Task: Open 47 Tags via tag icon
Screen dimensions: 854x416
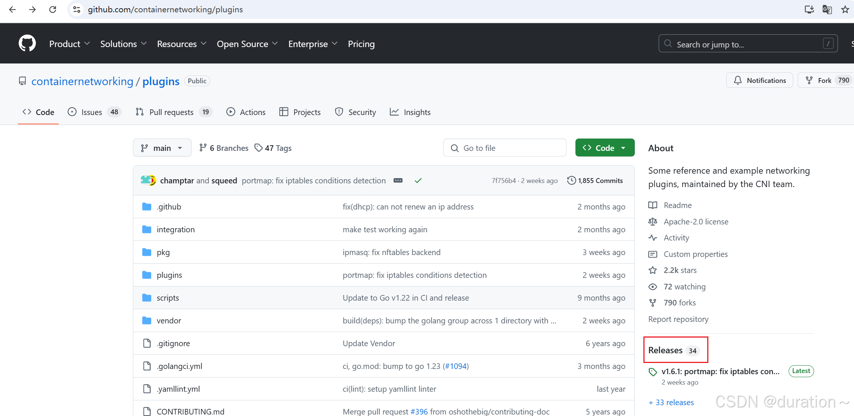Action: (259, 148)
